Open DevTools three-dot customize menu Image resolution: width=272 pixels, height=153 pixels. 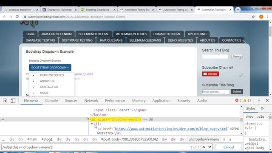[259, 101]
